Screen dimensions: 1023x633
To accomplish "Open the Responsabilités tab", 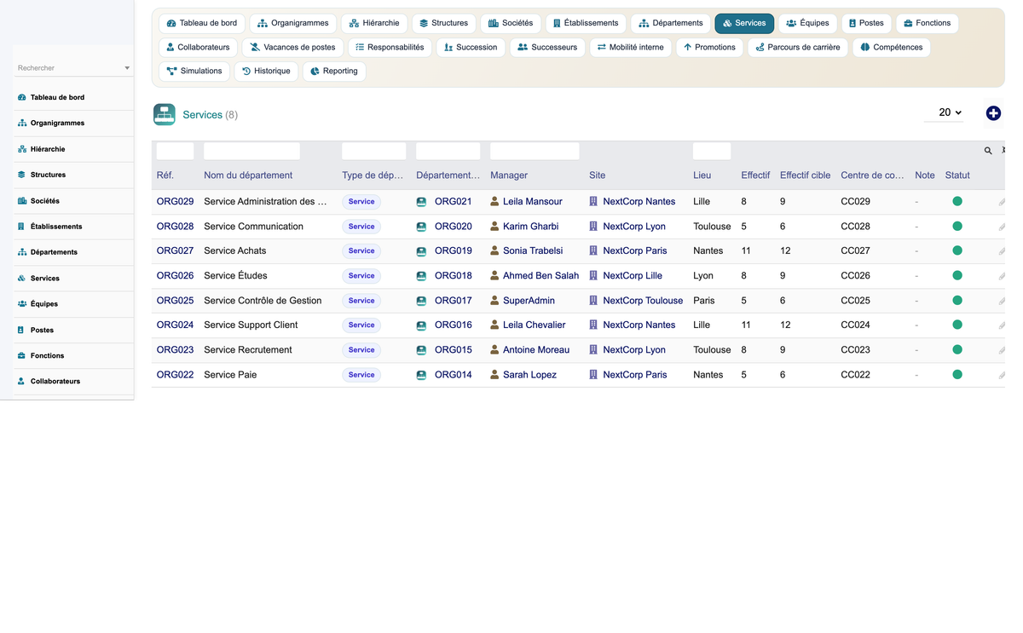I will [x=390, y=47].
